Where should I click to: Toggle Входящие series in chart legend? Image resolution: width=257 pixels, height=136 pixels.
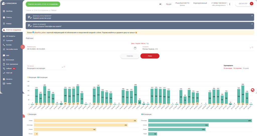coord(32,77)
